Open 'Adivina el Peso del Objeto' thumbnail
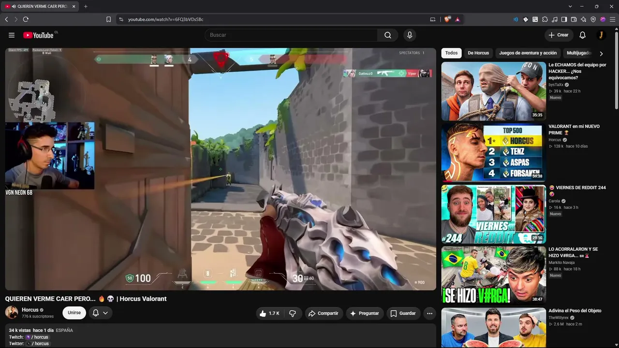 pos(493,328)
